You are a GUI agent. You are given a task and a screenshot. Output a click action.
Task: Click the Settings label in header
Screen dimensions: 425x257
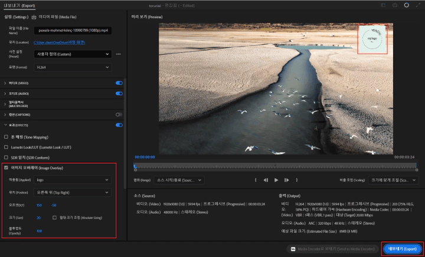17,17
